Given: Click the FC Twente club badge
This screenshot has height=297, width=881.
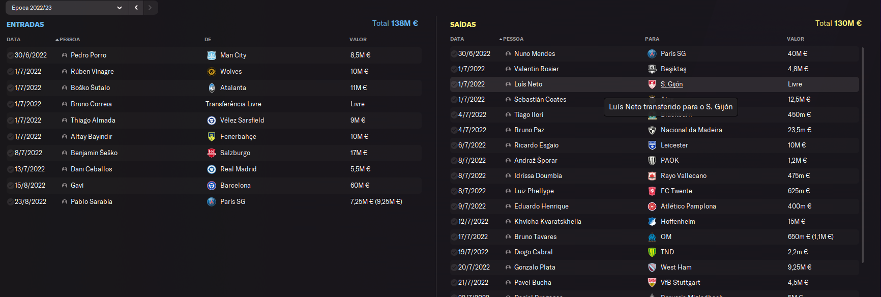Looking at the screenshot, I should tap(652, 191).
